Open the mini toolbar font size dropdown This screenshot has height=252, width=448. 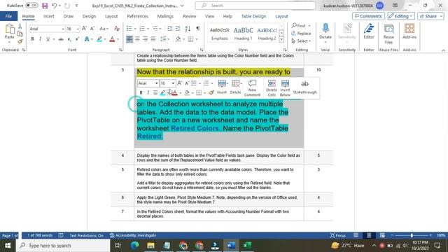tap(173, 83)
